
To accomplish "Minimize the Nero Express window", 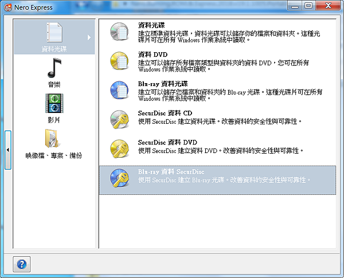I will pos(295,6).
